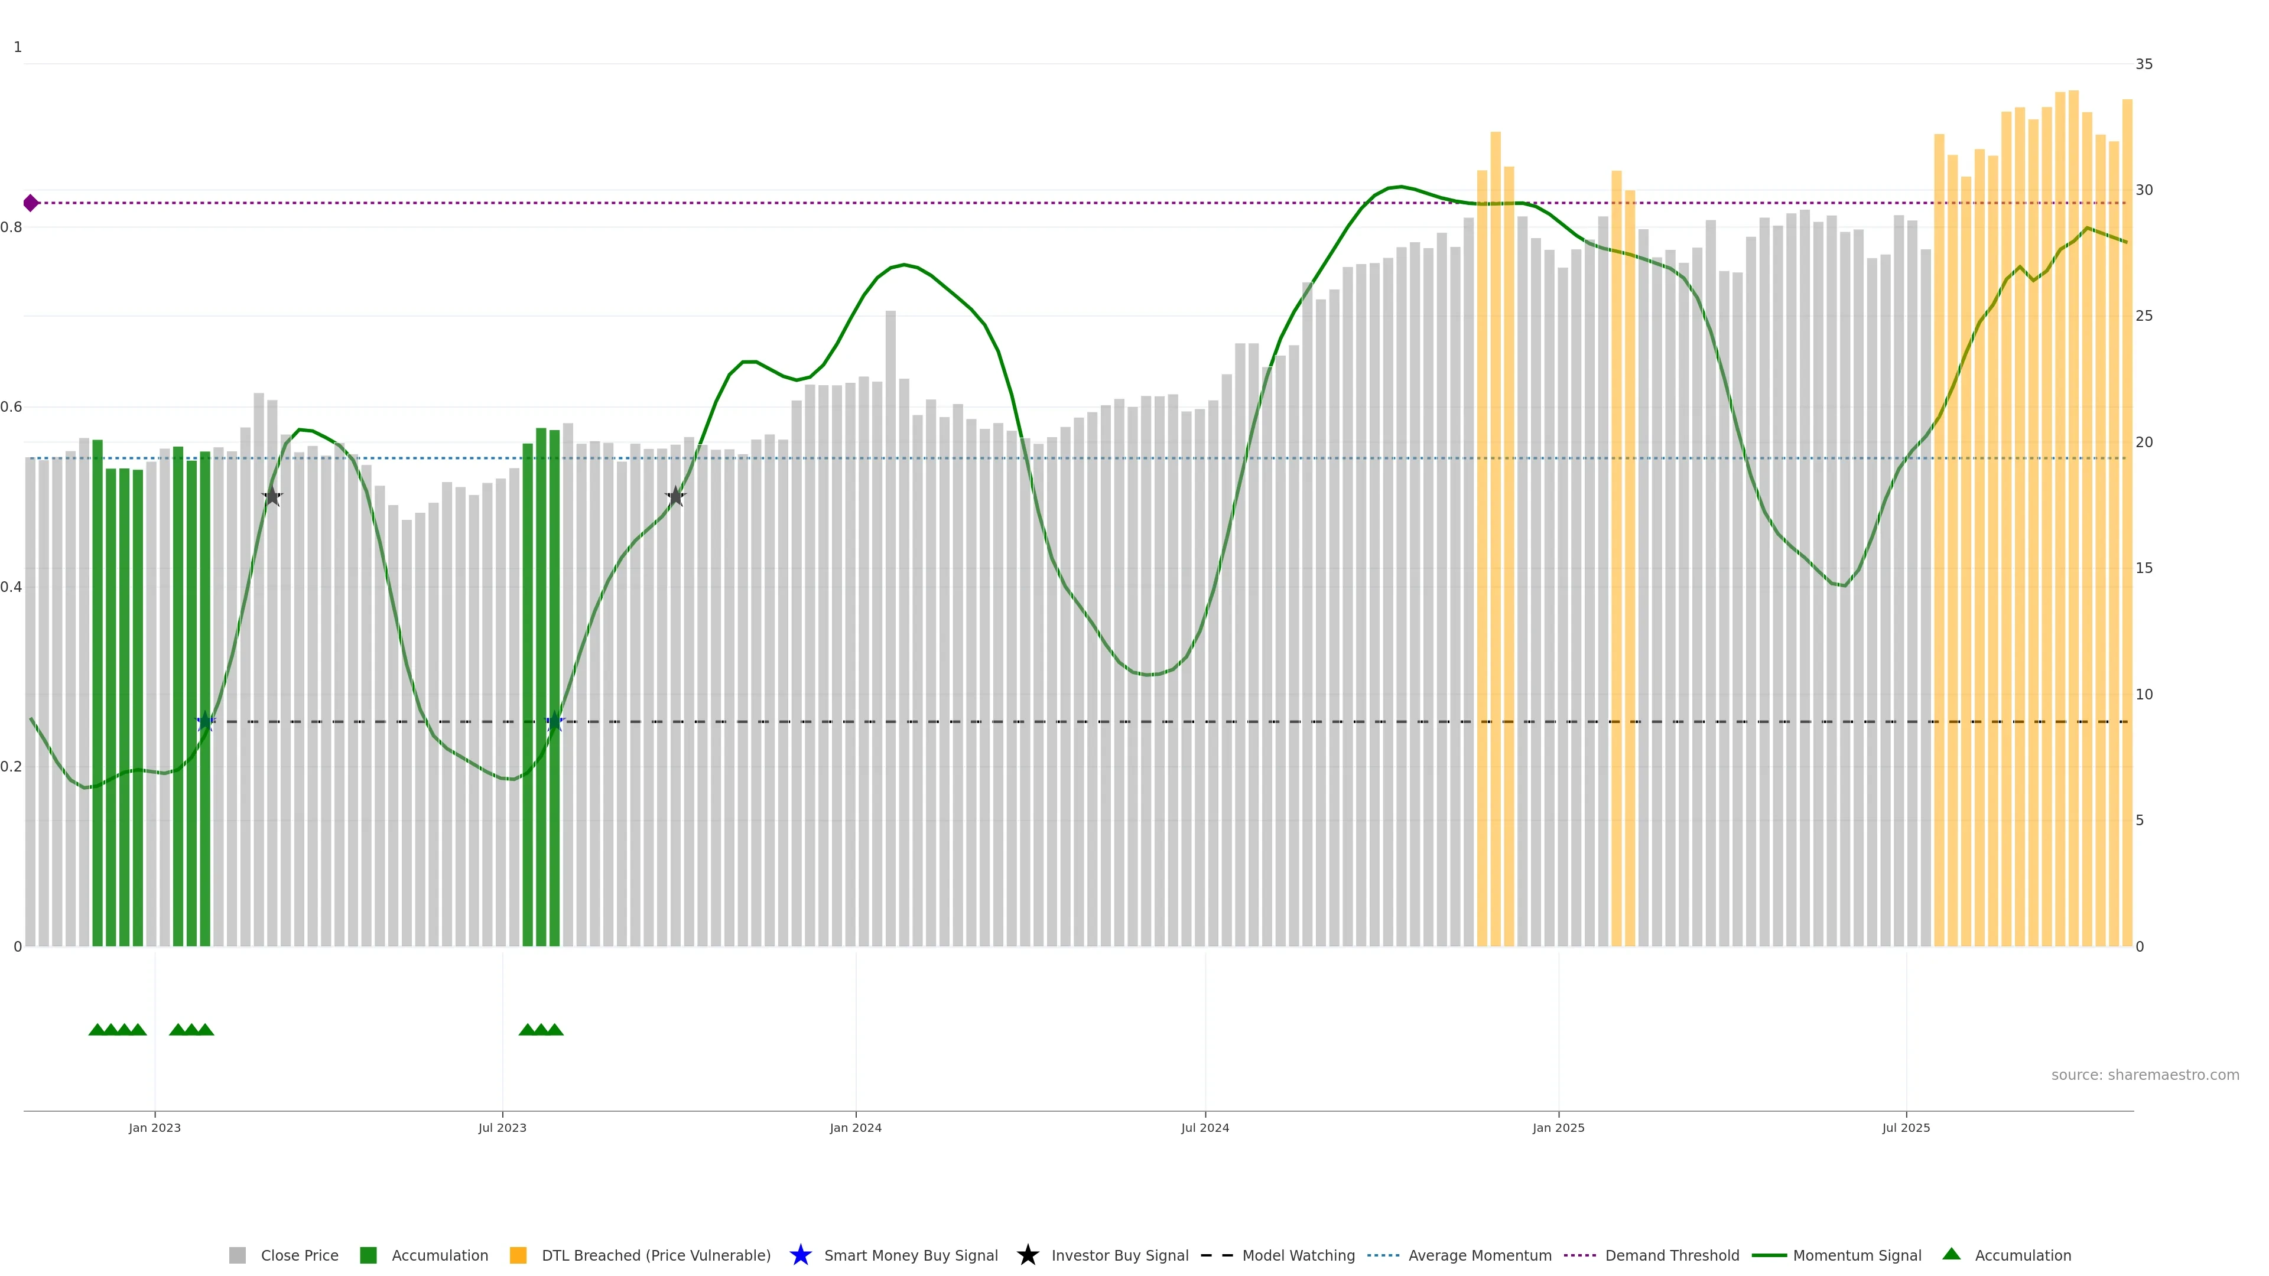Viewport: 2269px width, 1276px height.
Task: Click the black Investor star before Jan 2024
Action: click(675, 497)
